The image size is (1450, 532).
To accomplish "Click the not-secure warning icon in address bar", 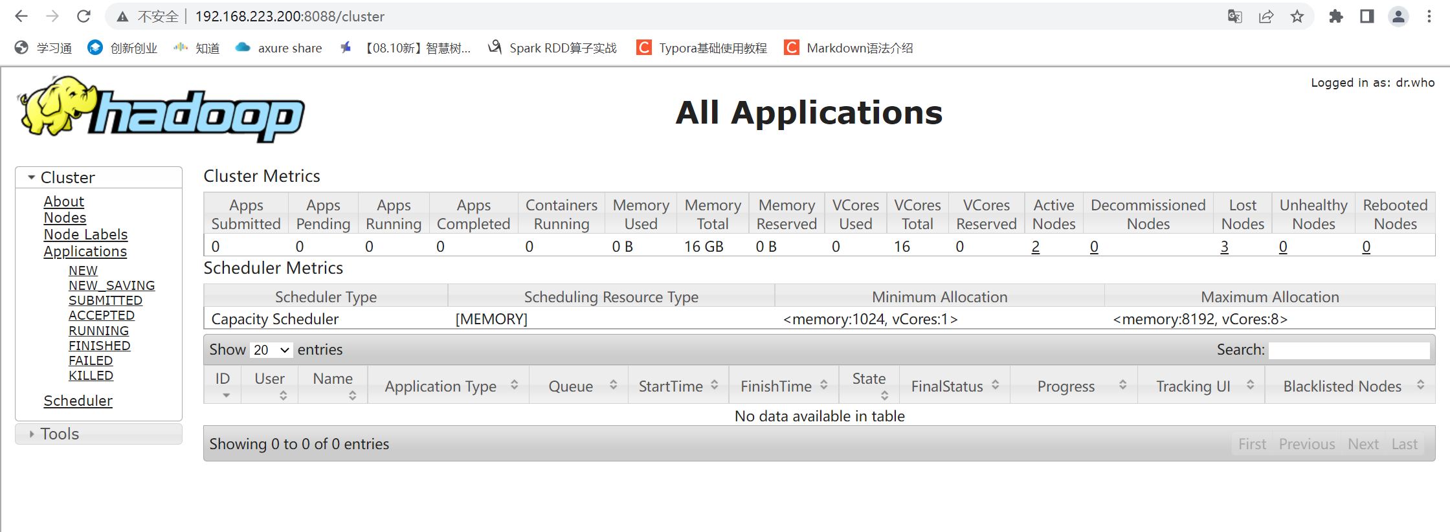I will pyautogui.click(x=122, y=17).
